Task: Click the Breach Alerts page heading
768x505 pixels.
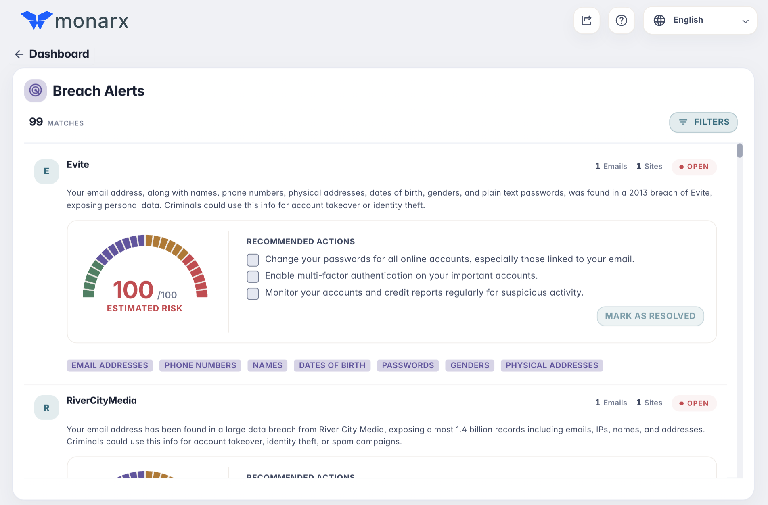Action: (x=98, y=91)
